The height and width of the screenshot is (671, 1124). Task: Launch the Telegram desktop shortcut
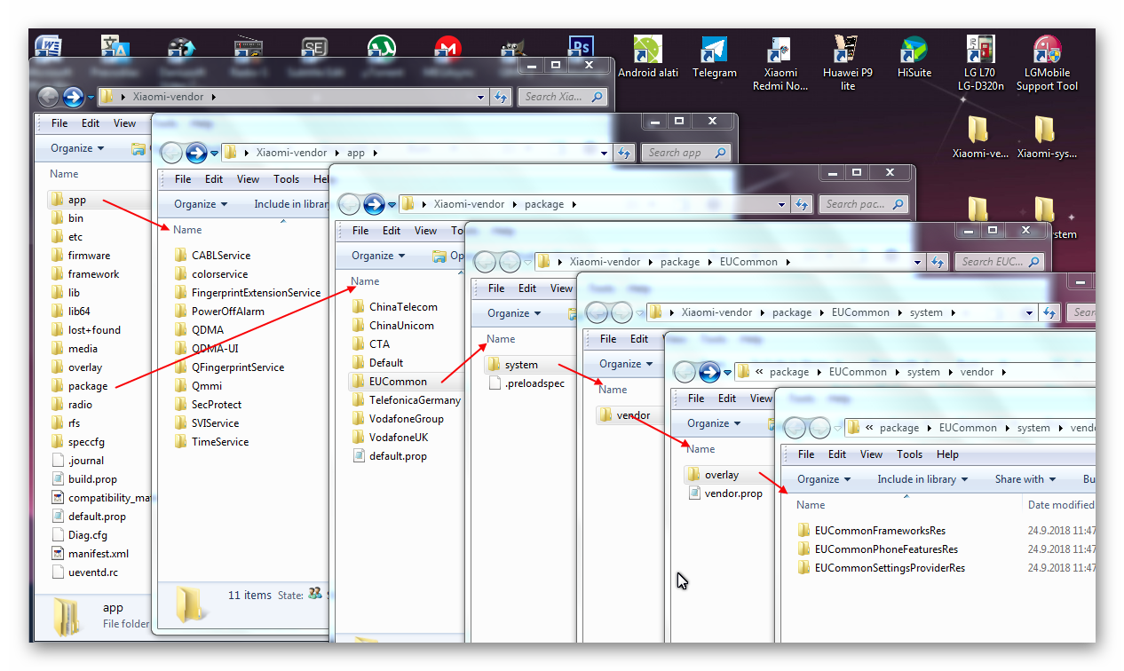tap(715, 57)
